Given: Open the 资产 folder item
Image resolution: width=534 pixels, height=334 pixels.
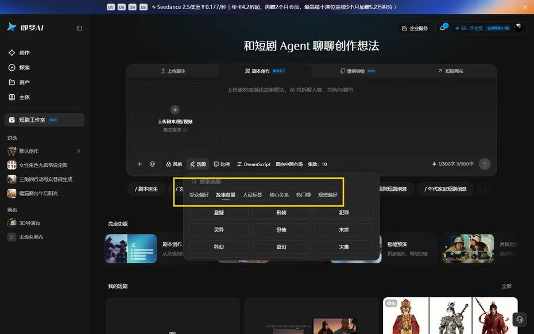Looking at the screenshot, I should [20, 82].
